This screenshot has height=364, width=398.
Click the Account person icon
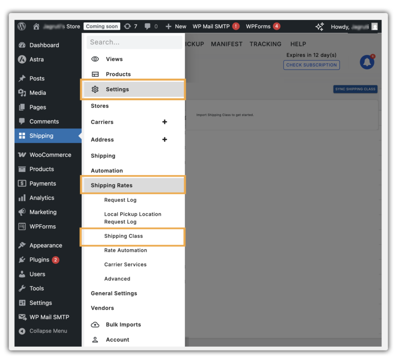(x=95, y=339)
